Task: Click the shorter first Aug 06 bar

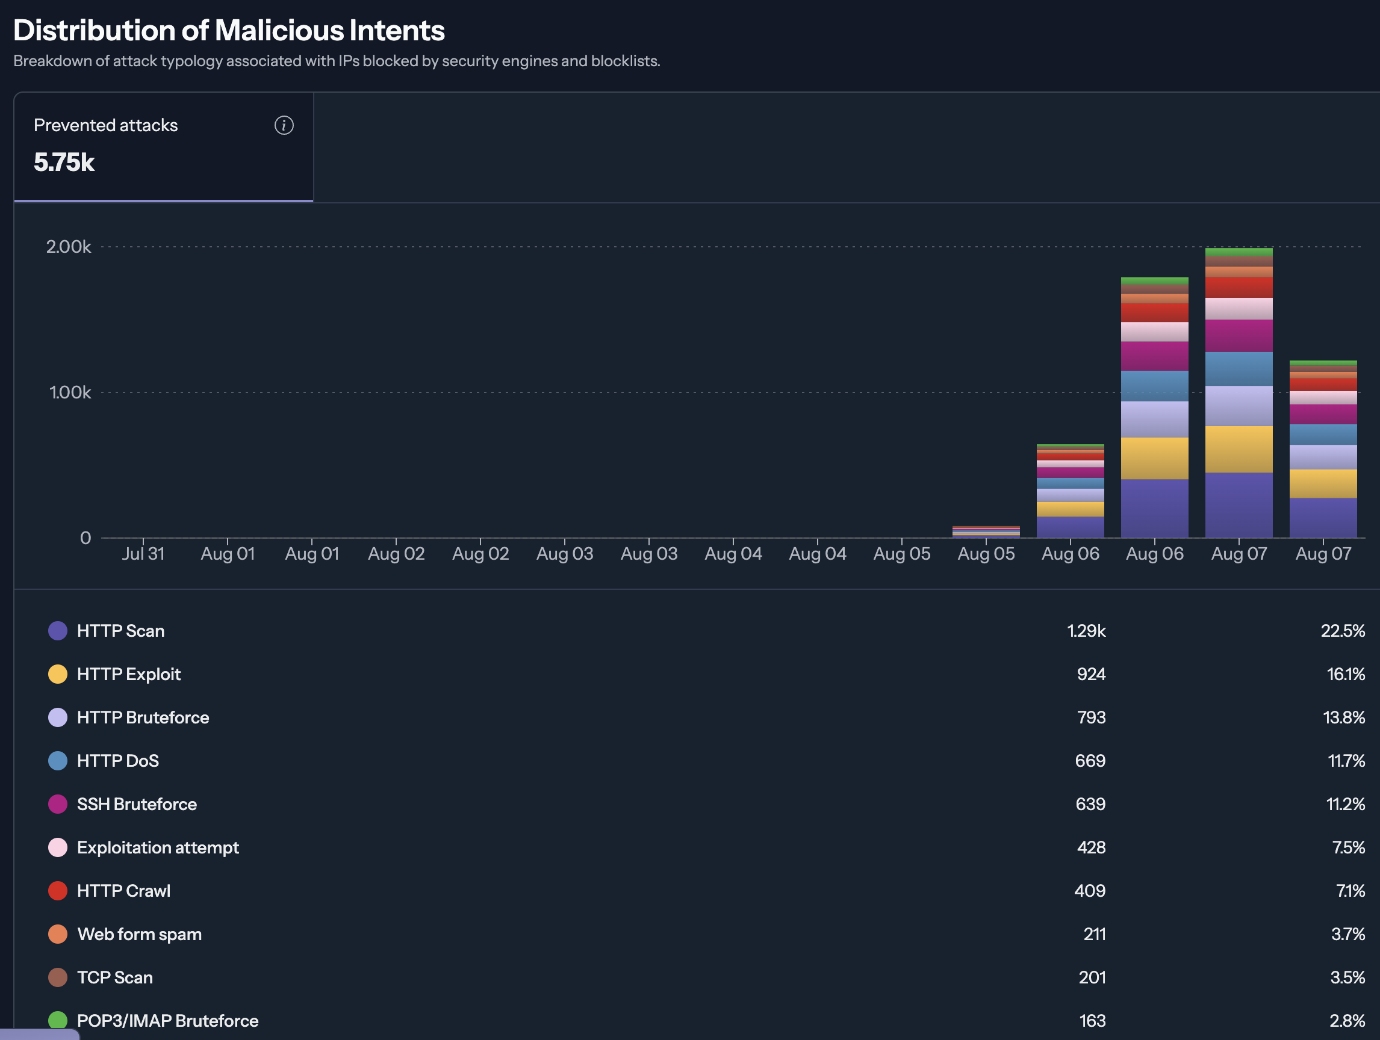Action: [1070, 491]
